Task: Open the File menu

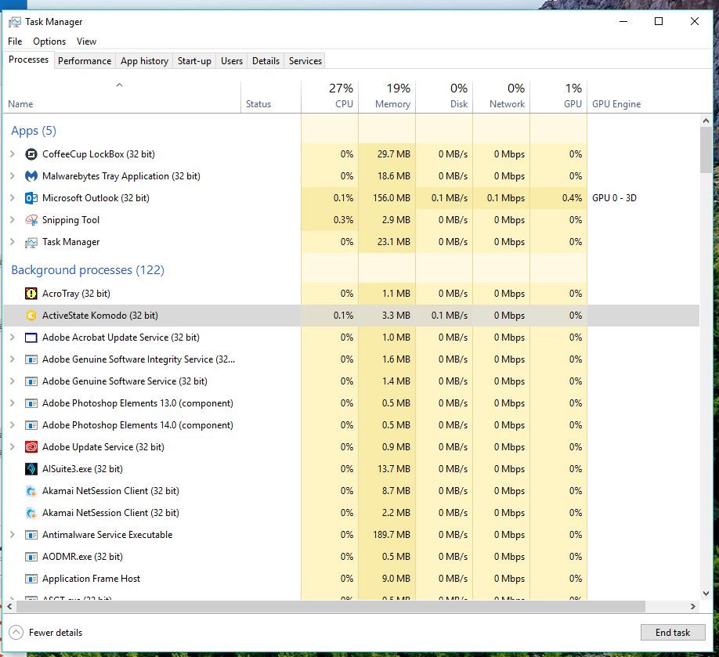Action: point(15,42)
